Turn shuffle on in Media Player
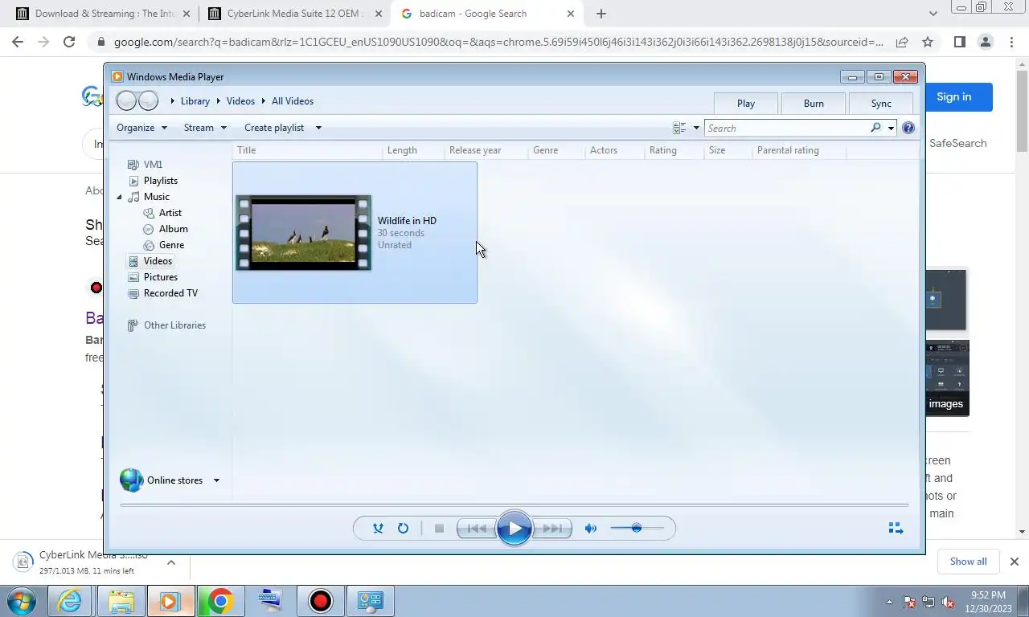 [x=378, y=529]
